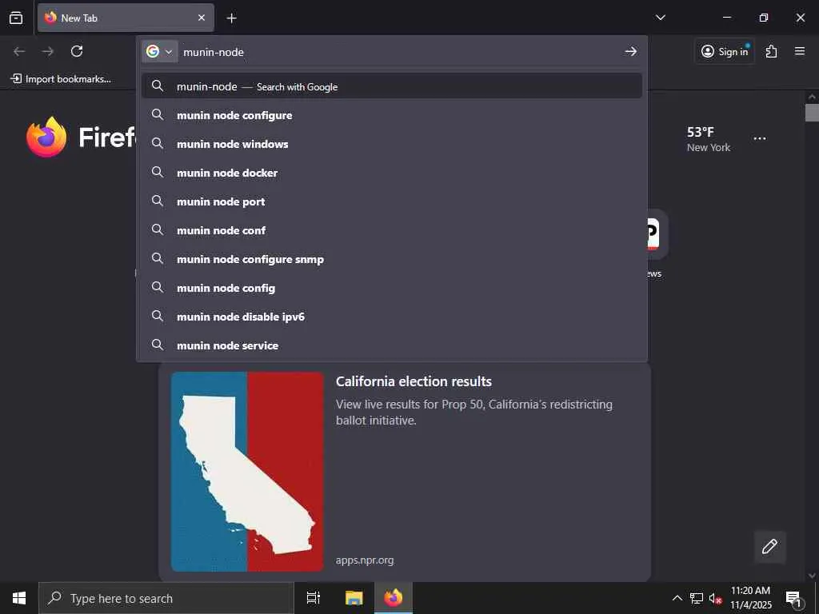Reload the current page
819x614 pixels.
pos(77,51)
